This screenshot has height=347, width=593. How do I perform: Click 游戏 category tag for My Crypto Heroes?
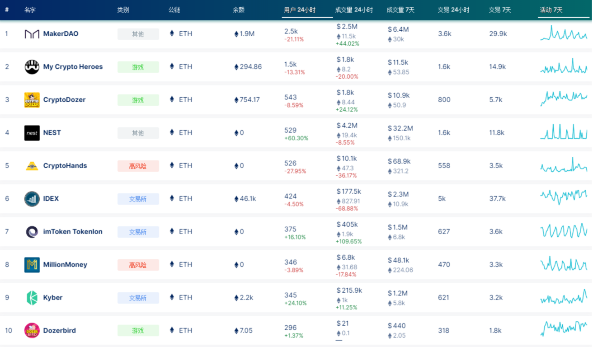[x=138, y=67]
